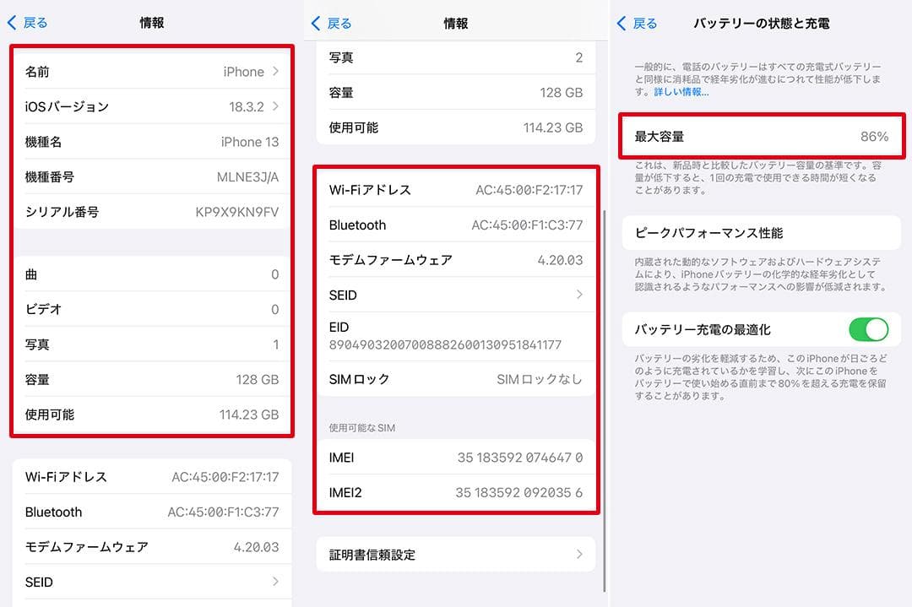Select the 最大容量 86% row
The image size is (912, 607).
pyautogui.click(x=762, y=137)
